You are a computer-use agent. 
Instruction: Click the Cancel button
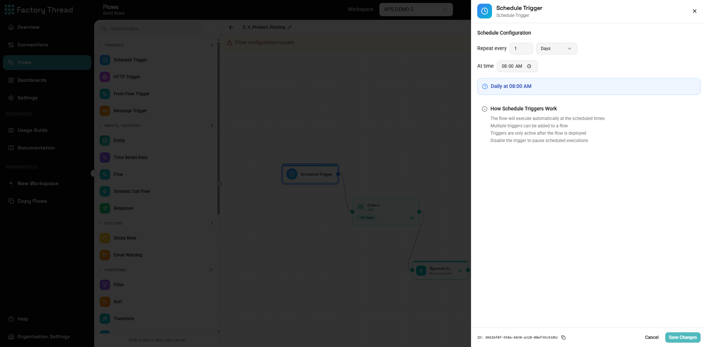pyautogui.click(x=652, y=337)
